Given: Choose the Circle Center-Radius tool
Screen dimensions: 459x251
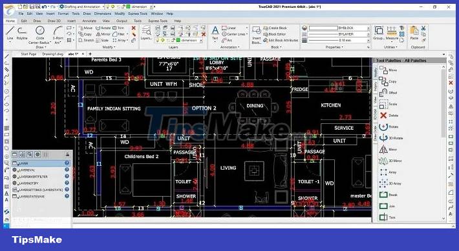Looking at the screenshot, I should [x=40, y=34].
